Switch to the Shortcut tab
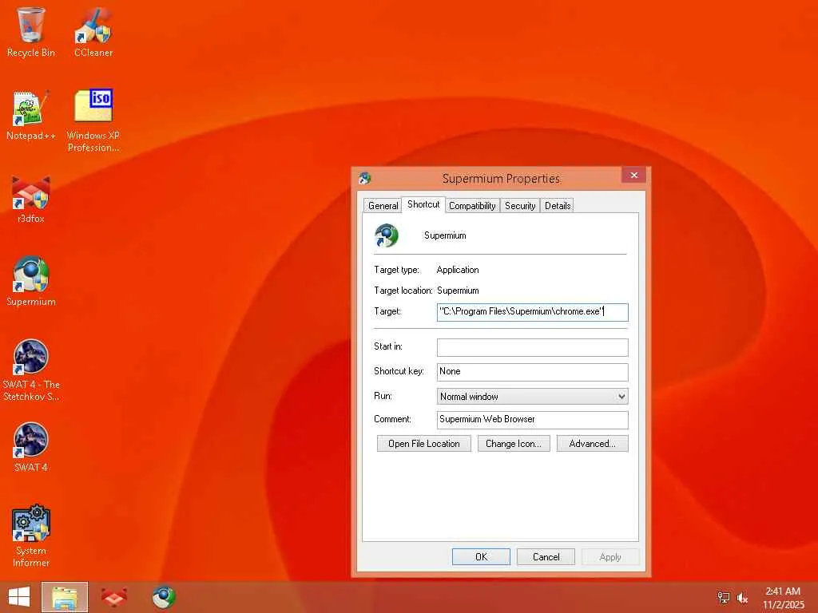This screenshot has width=818, height=613. 423,204
